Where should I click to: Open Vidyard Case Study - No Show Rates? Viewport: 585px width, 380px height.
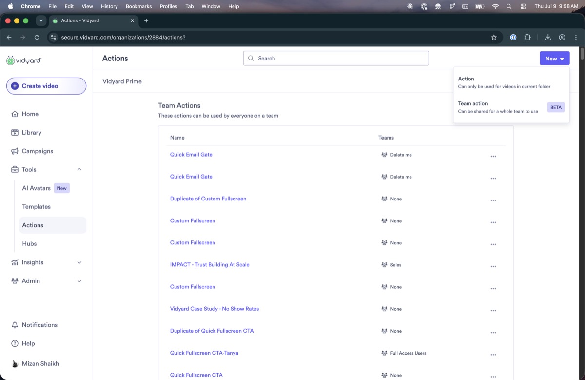coord(214,309)
